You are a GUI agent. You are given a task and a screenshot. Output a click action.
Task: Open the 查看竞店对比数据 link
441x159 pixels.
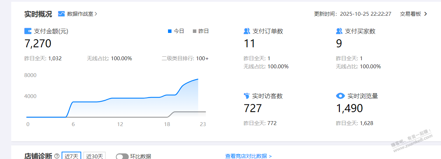[248, 156]
